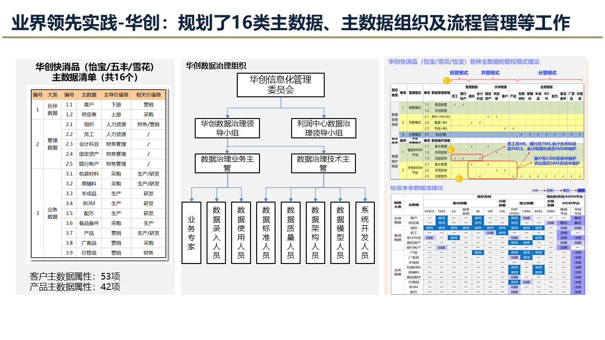The width and height of the screenshot is (605, 340).
Task: Click 客户主数据属性：53项 text
Action: pos(75,276)
